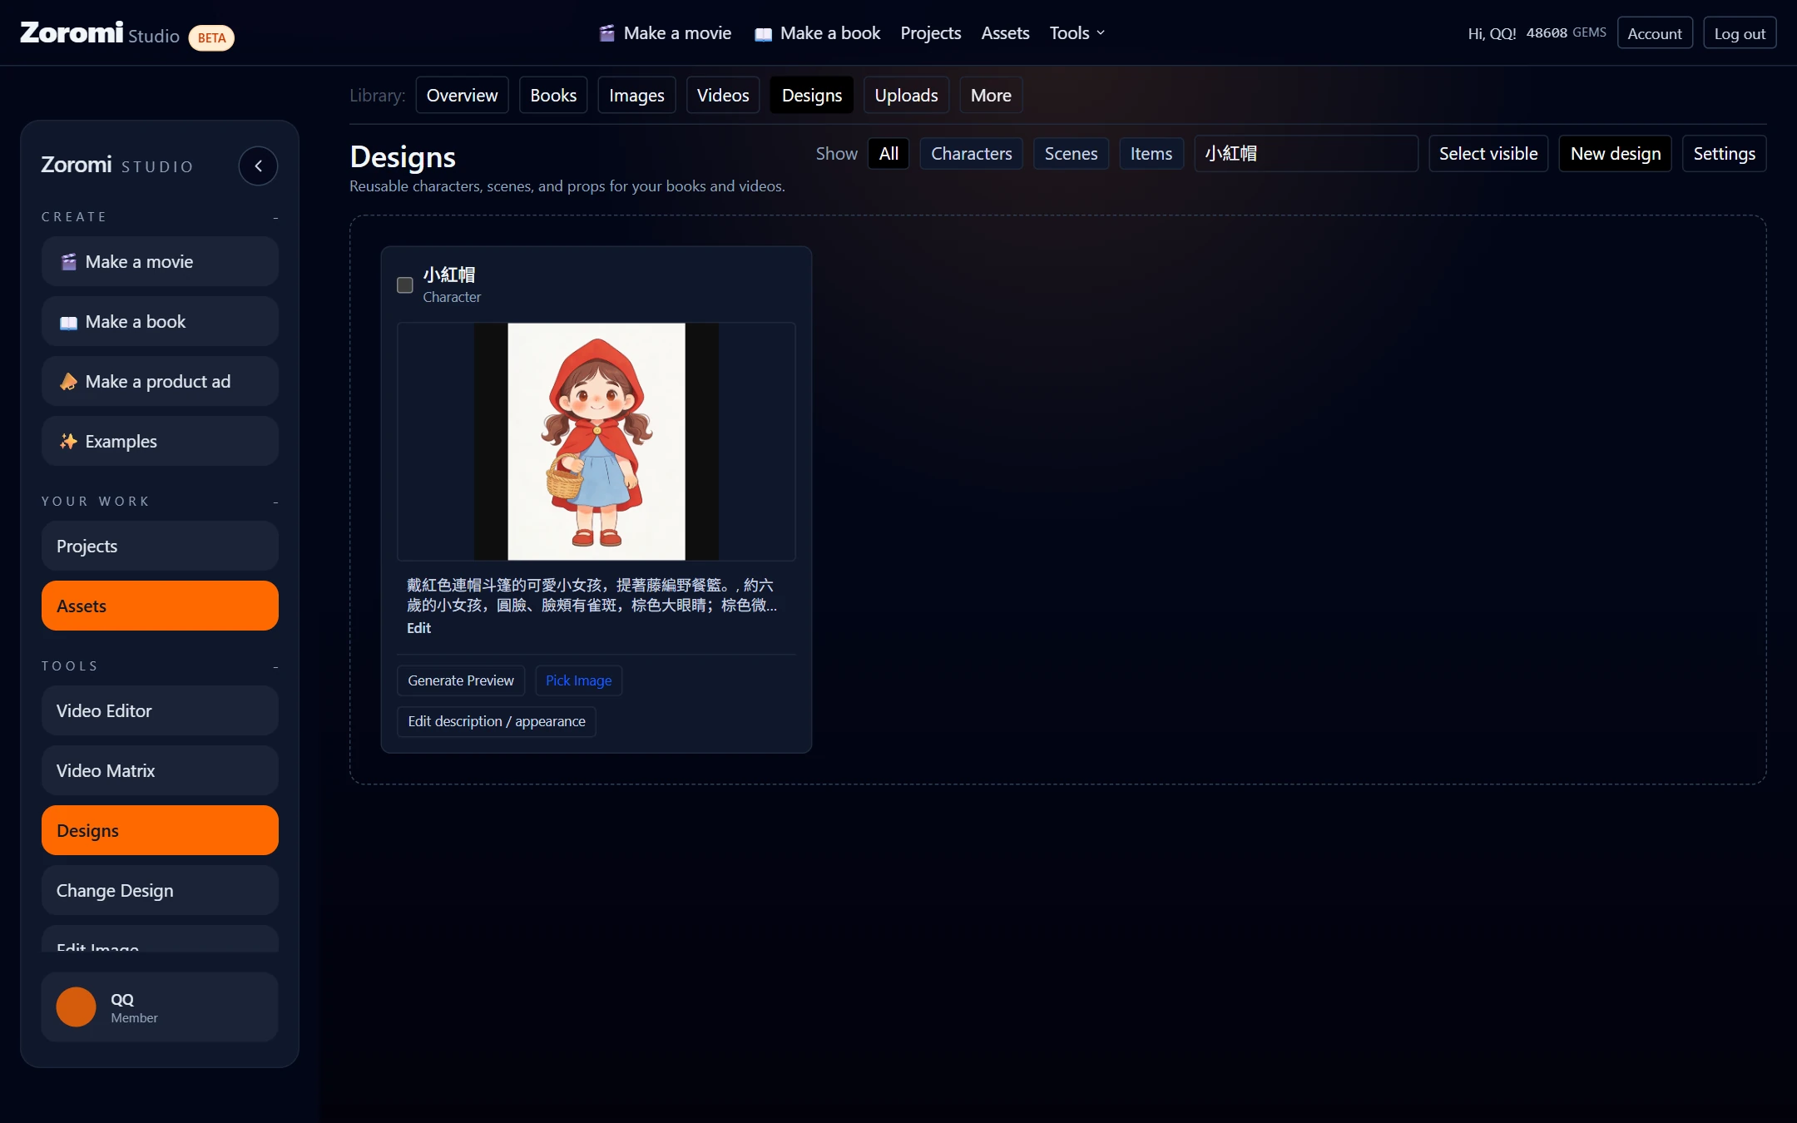Open the QQ Member profile card
1797x1123 pixels.
[160, 1007]
